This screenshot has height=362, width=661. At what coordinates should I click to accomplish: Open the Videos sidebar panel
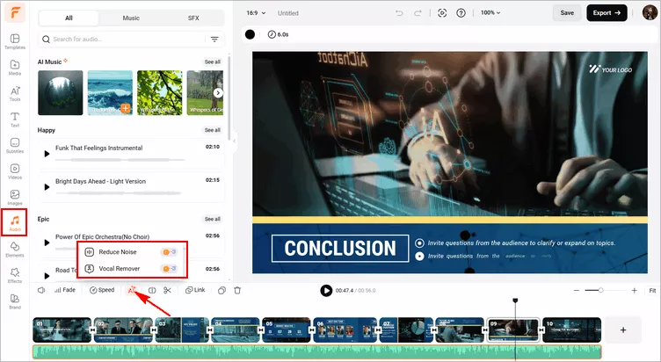(x=15, y=171)
